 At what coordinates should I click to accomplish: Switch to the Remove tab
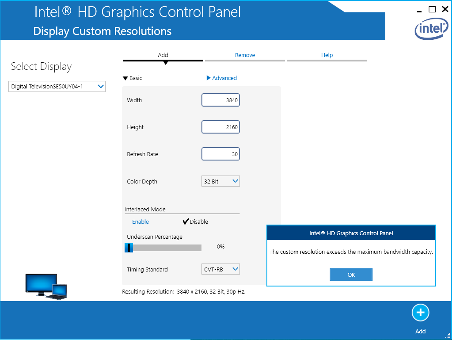click(x=245, y=56)
